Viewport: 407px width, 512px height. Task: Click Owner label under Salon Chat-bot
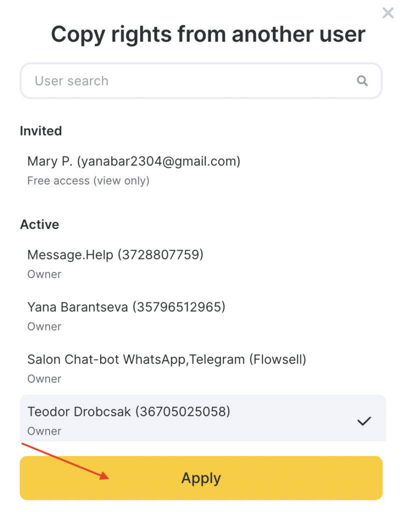click(44, 378)
